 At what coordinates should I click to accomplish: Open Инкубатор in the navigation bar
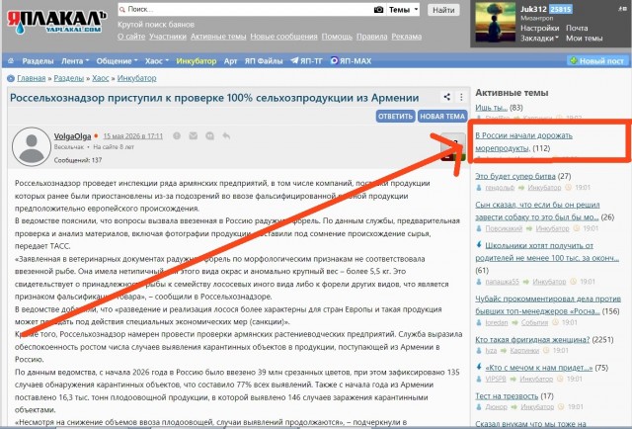[197, 61]
